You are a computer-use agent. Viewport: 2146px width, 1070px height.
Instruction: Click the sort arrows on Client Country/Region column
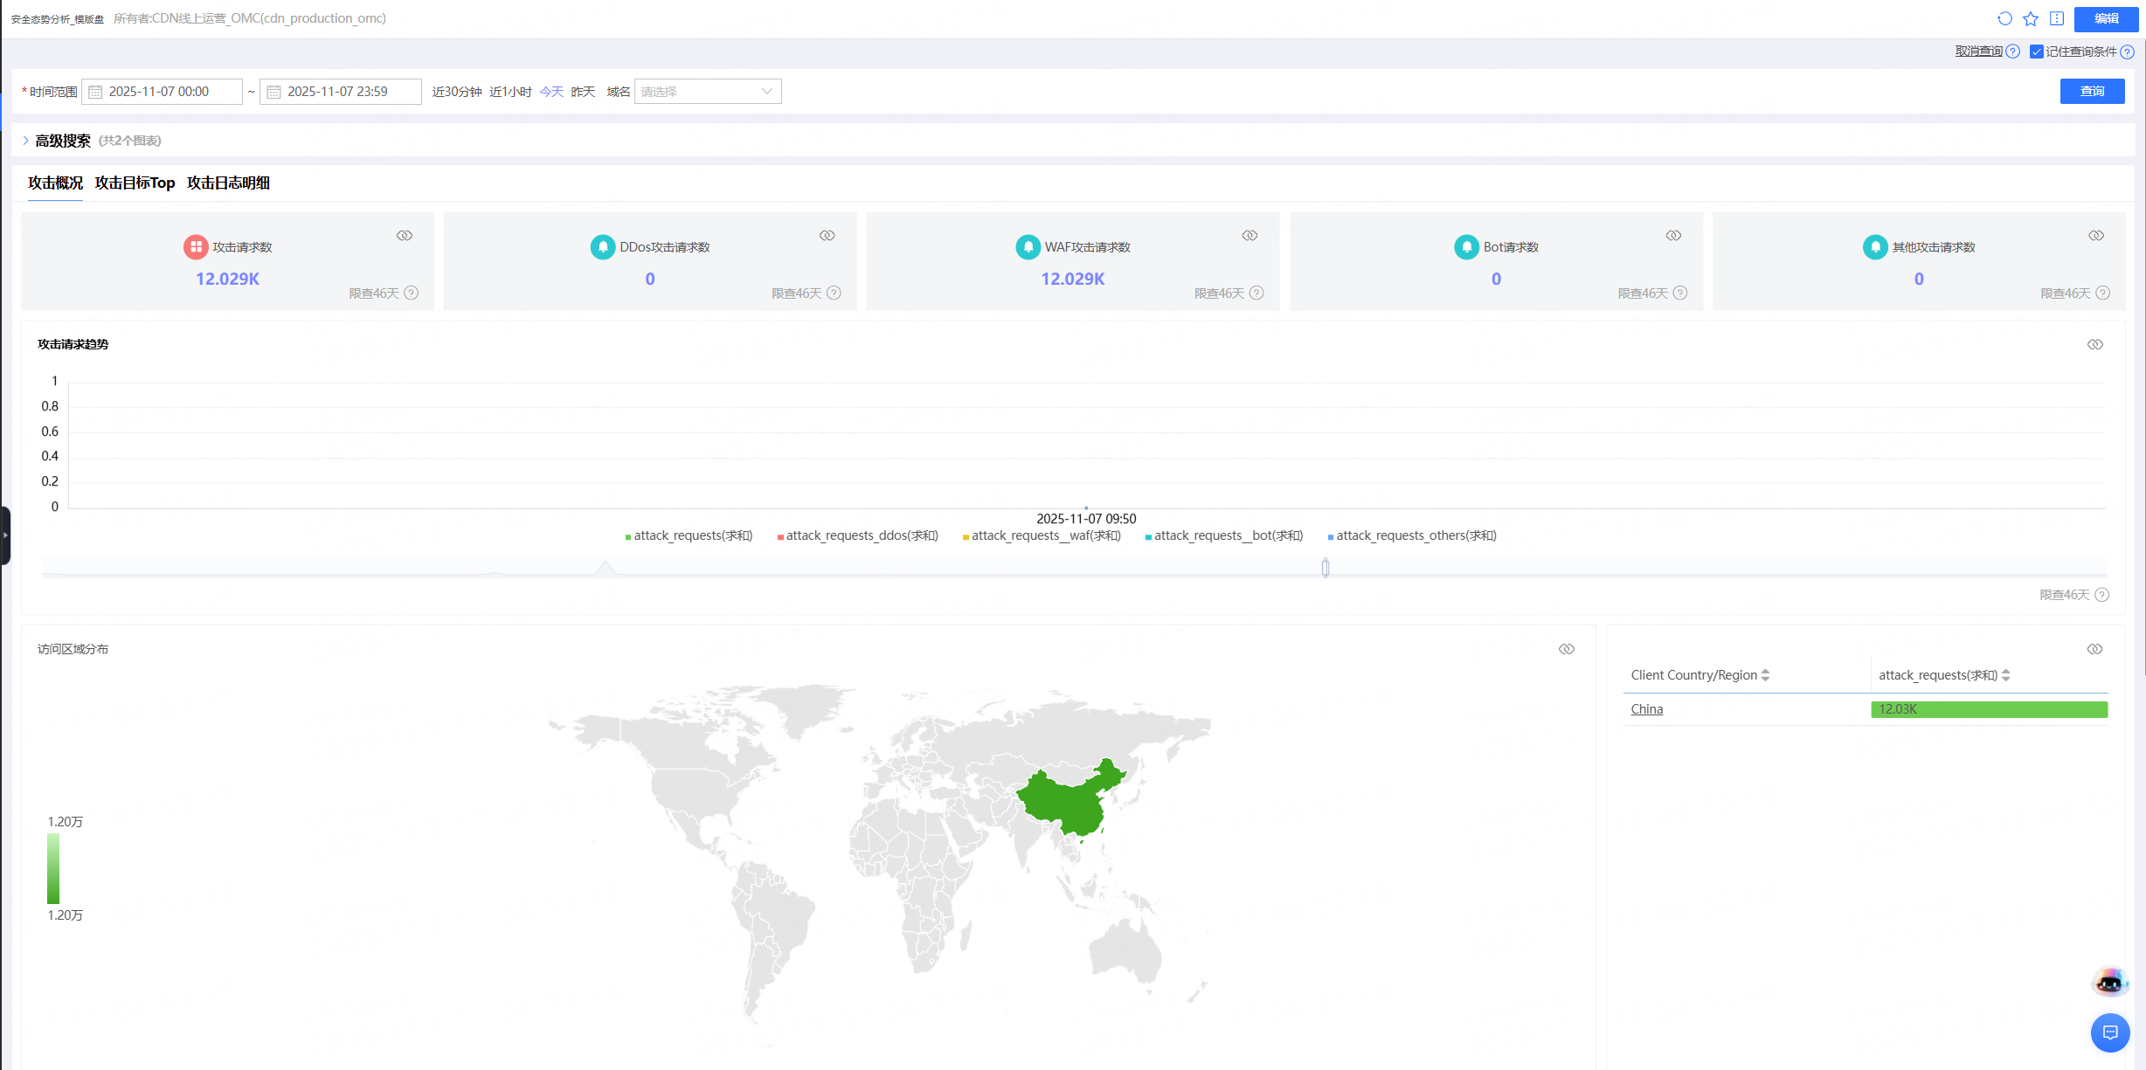click(1767, 675)
